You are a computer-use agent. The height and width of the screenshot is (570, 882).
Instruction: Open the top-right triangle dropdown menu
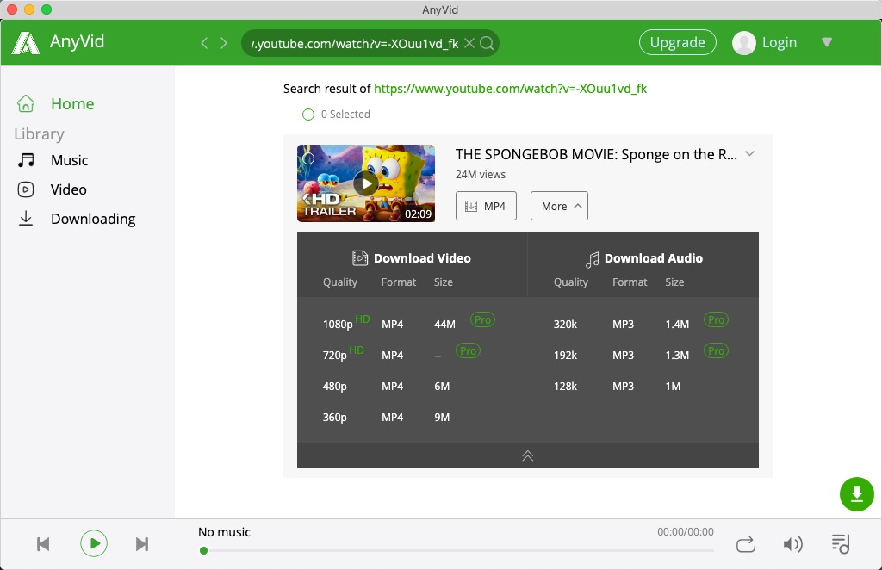826,42
